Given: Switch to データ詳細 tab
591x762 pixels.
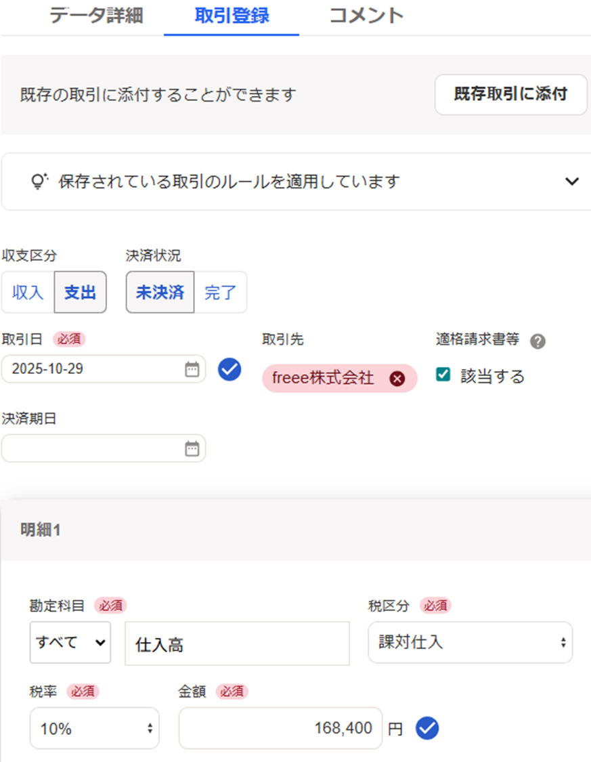Looking at the screenshot, I should [95, 16].
